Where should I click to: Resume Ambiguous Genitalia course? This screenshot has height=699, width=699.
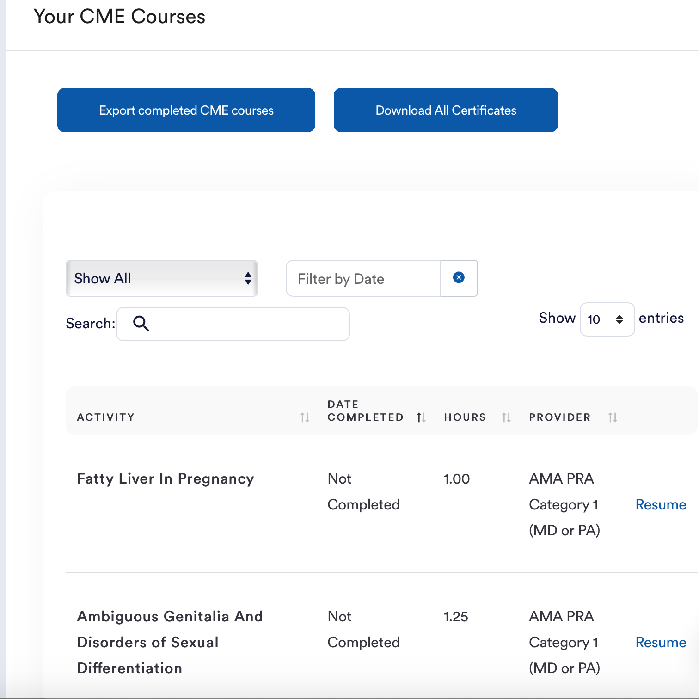point(661,642)
